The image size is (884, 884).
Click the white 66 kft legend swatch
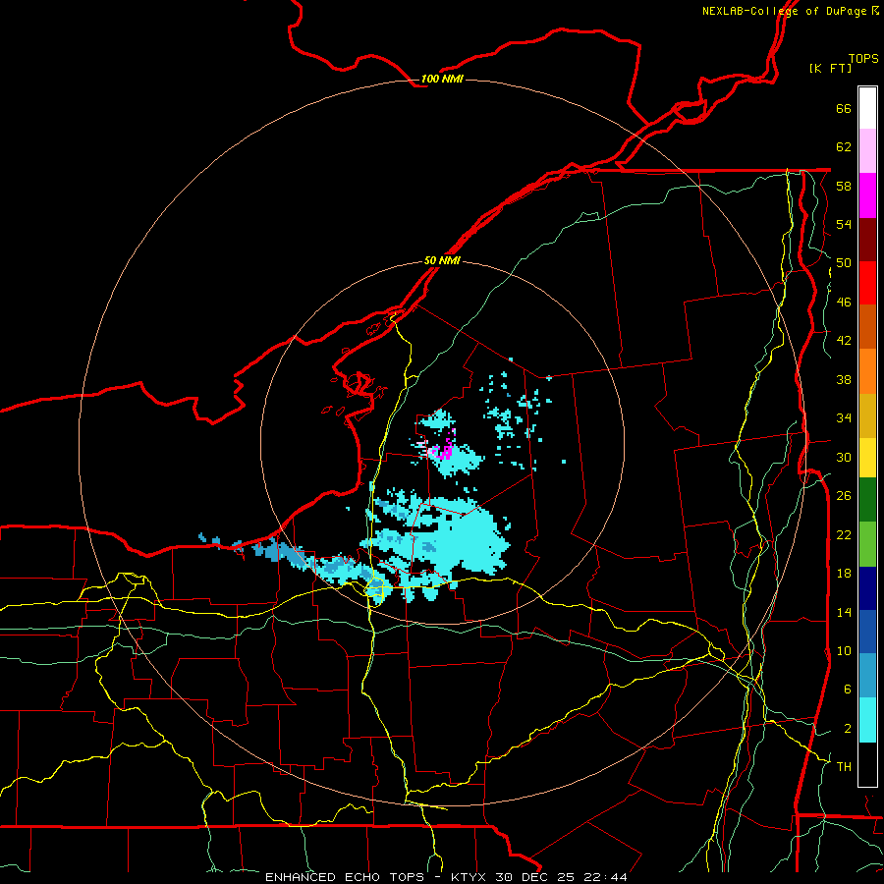[x=867, y=108]
